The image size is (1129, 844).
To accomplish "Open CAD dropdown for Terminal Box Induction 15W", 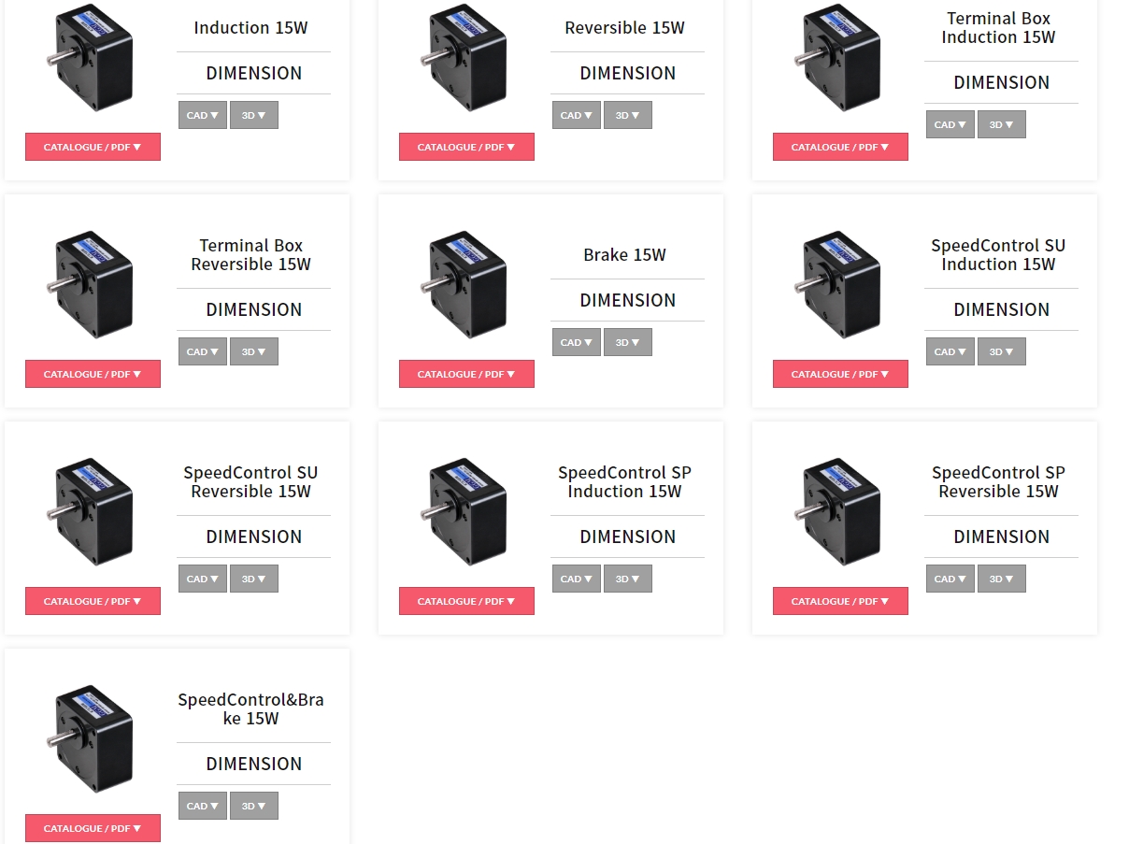I will [950, 124].
